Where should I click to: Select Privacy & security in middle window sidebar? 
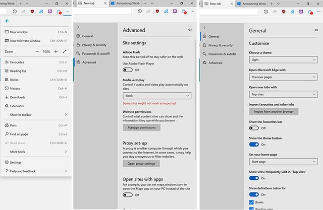click(x=95, y=45)
